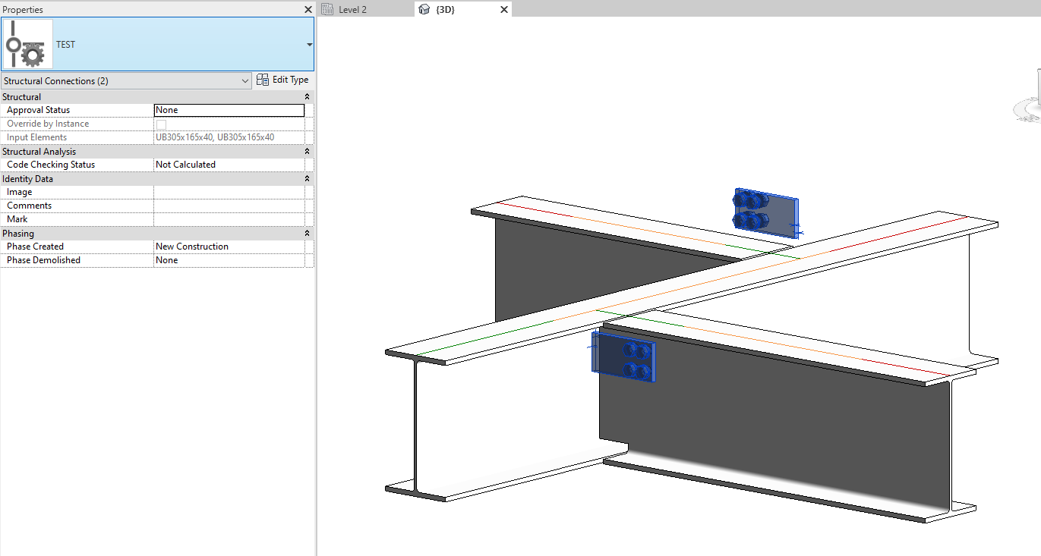The height and width of the screenshot is (556, 1041).
Task: Collapse the Phasing section
Action: coord(307,233)
